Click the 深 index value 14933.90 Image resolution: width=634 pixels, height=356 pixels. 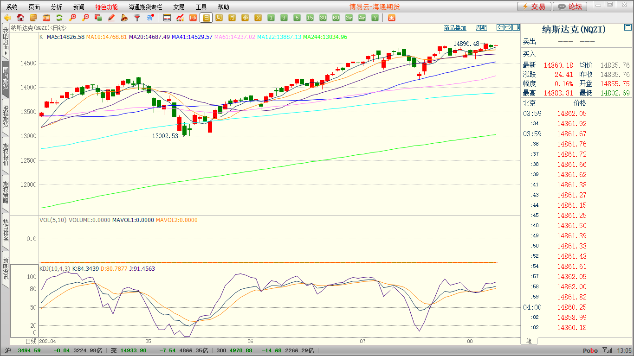(x=134, y=350)
